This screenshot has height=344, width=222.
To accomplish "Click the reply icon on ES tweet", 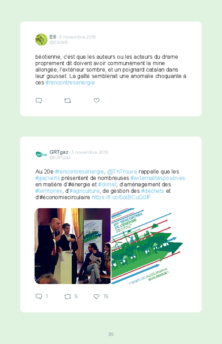I will coord(39,101).
